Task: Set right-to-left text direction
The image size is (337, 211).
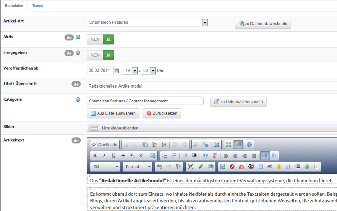Action: pyautogui.click(x=274, y=155)
